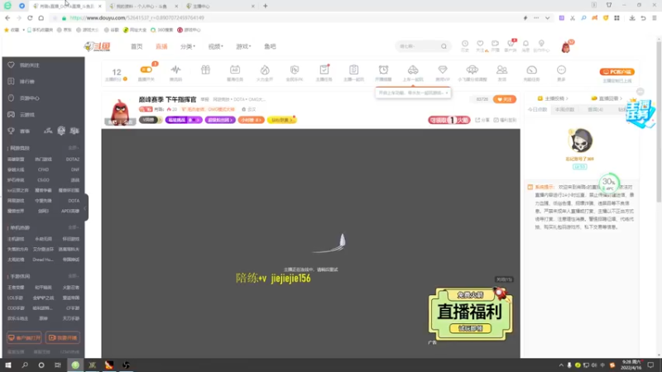This screenshot has width=662, height=372.
Task: Open the lightbulb creator center icon
Action: [x=541, y=44]
